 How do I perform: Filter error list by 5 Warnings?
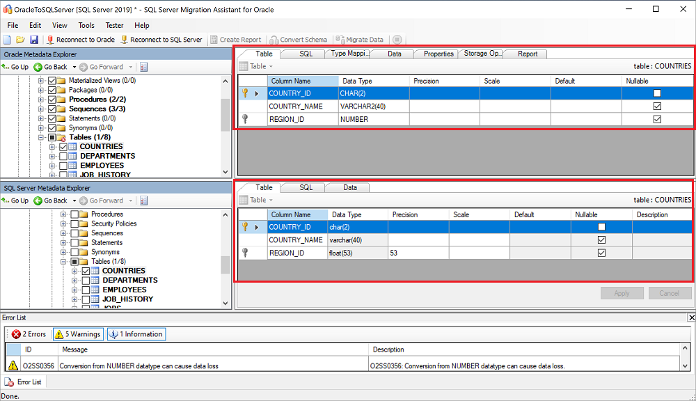tap(78, 334)
